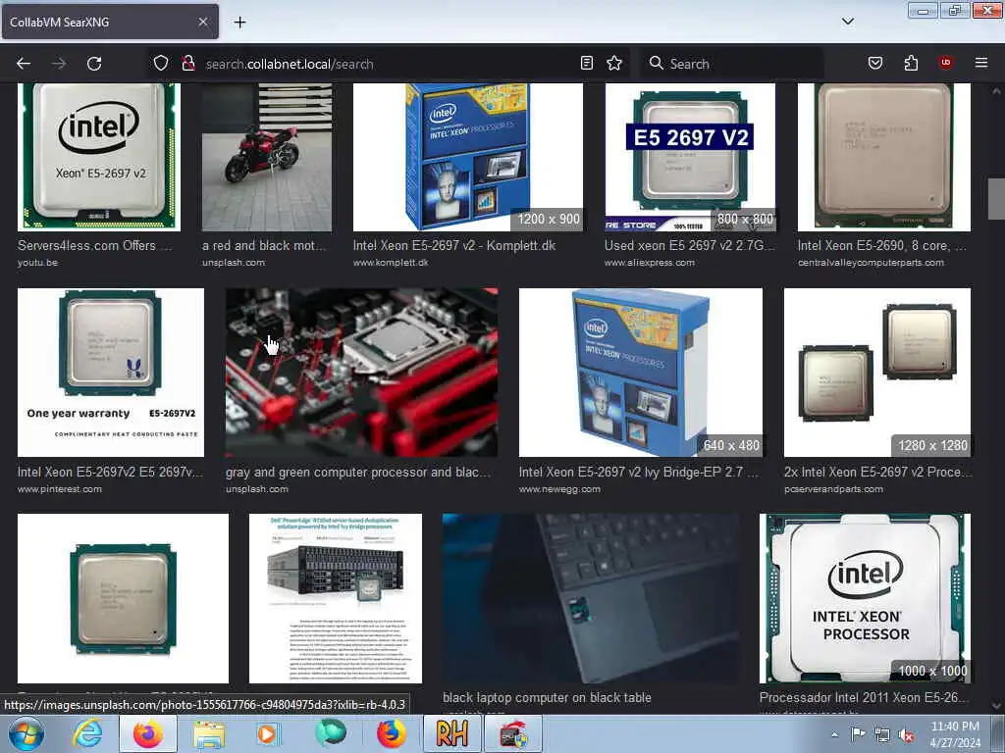Launch Internet Explorer from taskbar

[87, 733]
